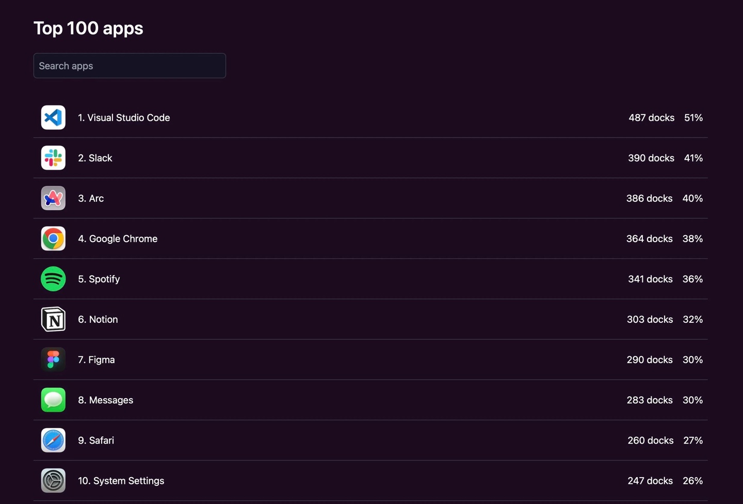The image size is (743, 504).
Task: Click the Visual Studio Code app icon
Action: point(53,117)
